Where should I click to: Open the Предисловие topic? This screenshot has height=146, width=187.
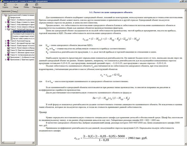point(15,18)
